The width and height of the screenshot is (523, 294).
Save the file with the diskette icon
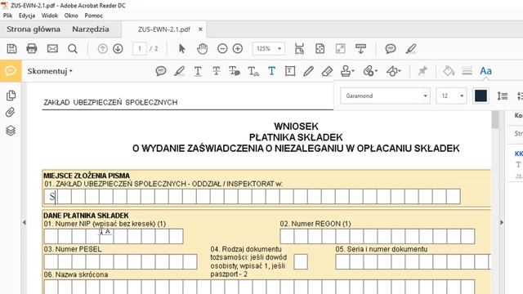pos(11,49)
